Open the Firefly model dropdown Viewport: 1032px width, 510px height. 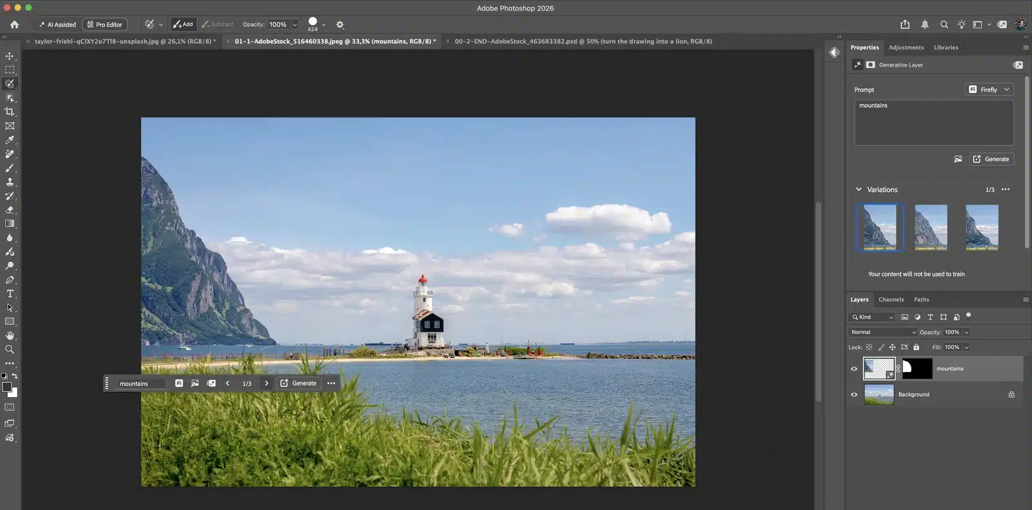point(989,90)
